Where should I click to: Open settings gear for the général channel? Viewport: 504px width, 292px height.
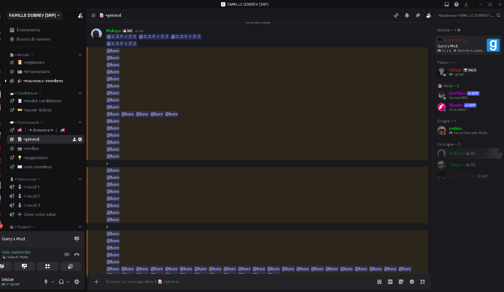coord(80,139)
